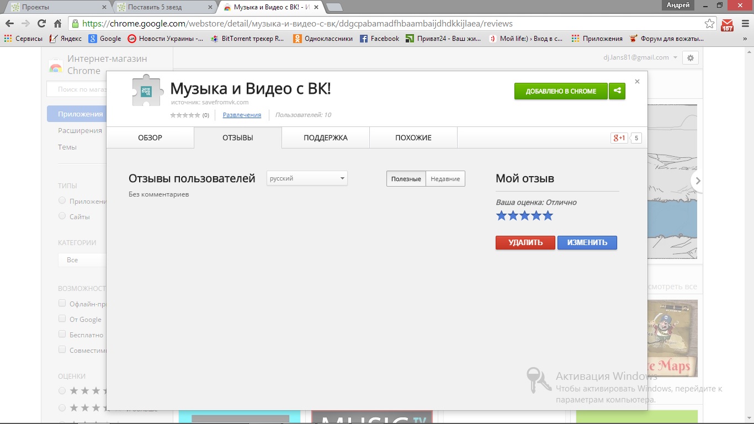Check the Бесплатно checkbox
This screenshot has height=424, width=754.
(x=62, y=334)
